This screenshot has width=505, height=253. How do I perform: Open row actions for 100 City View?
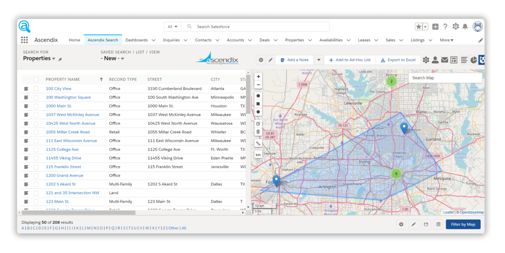[x=27, y=88]
